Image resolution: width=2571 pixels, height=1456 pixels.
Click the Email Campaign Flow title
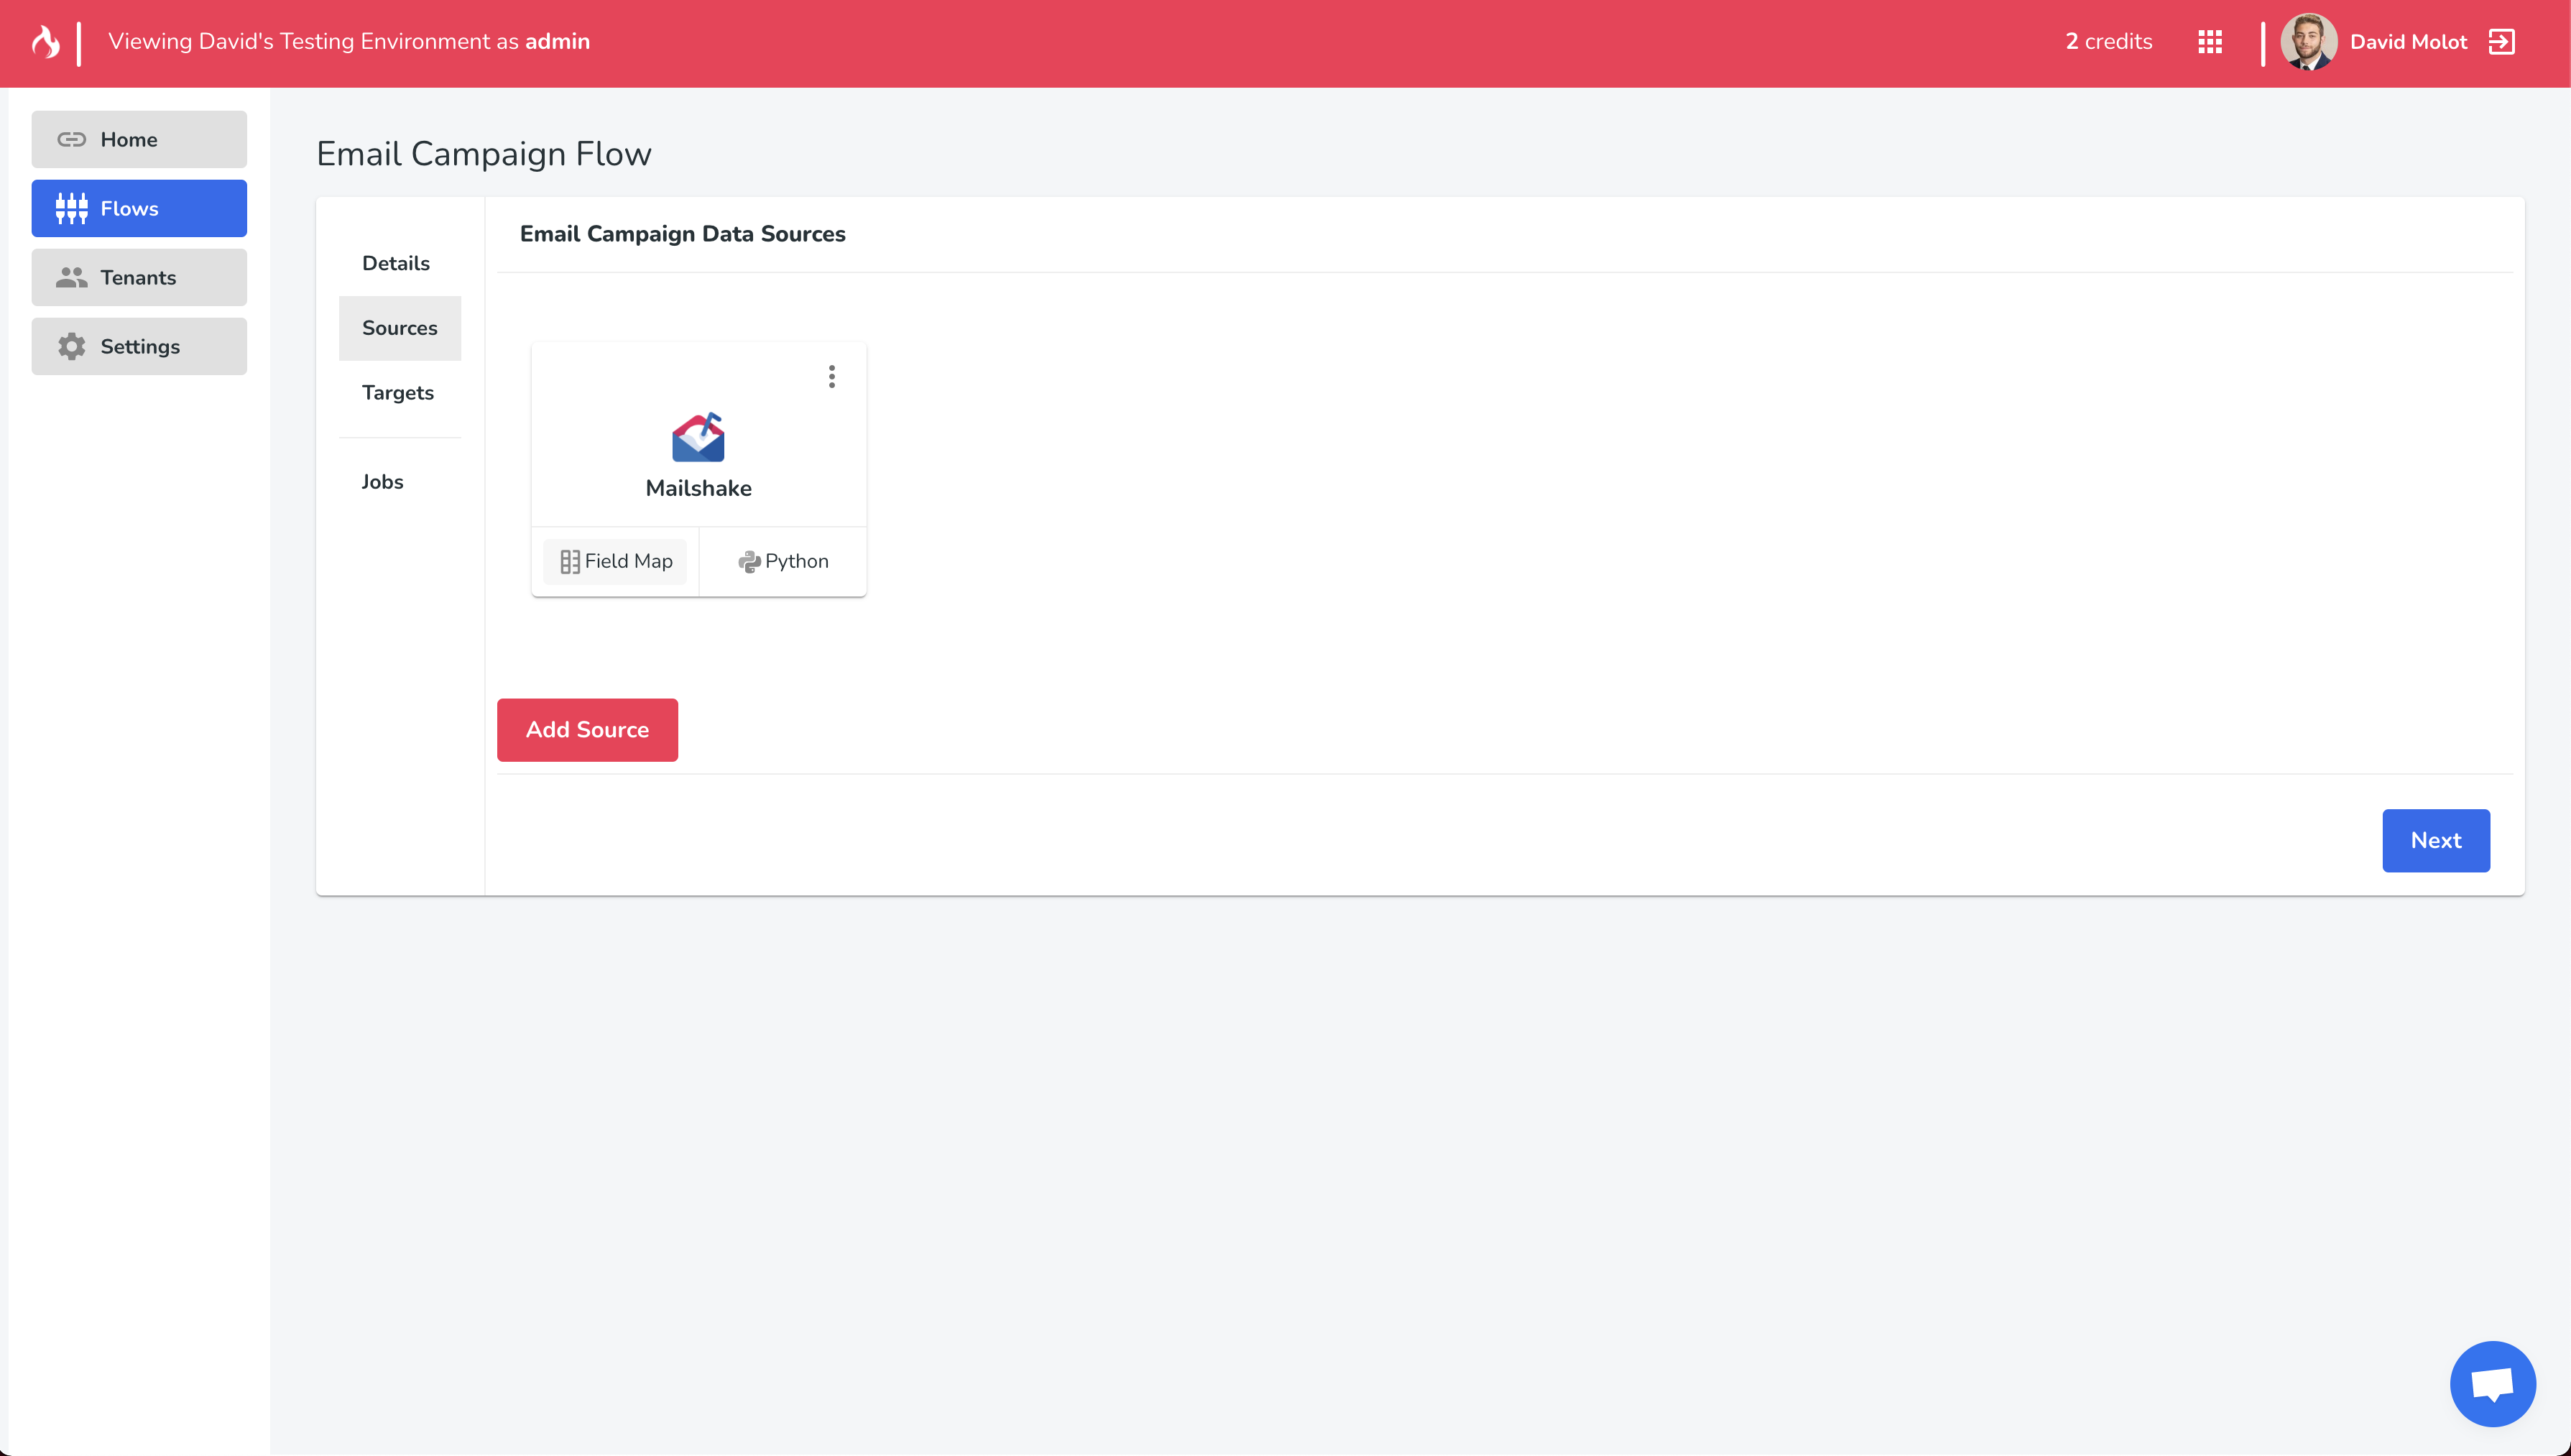pyautogui.click(x=484, y=154)
